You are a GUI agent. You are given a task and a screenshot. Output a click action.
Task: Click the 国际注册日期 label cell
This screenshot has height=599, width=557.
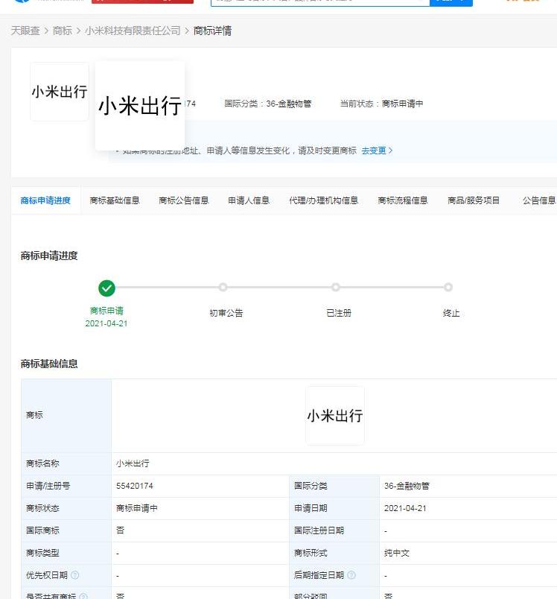[x=334, y=530]
